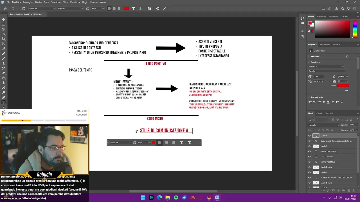This screenshot has width=360, height=202.
Task: Click Colore swatch in Carattere section
Action: [343, 86]
